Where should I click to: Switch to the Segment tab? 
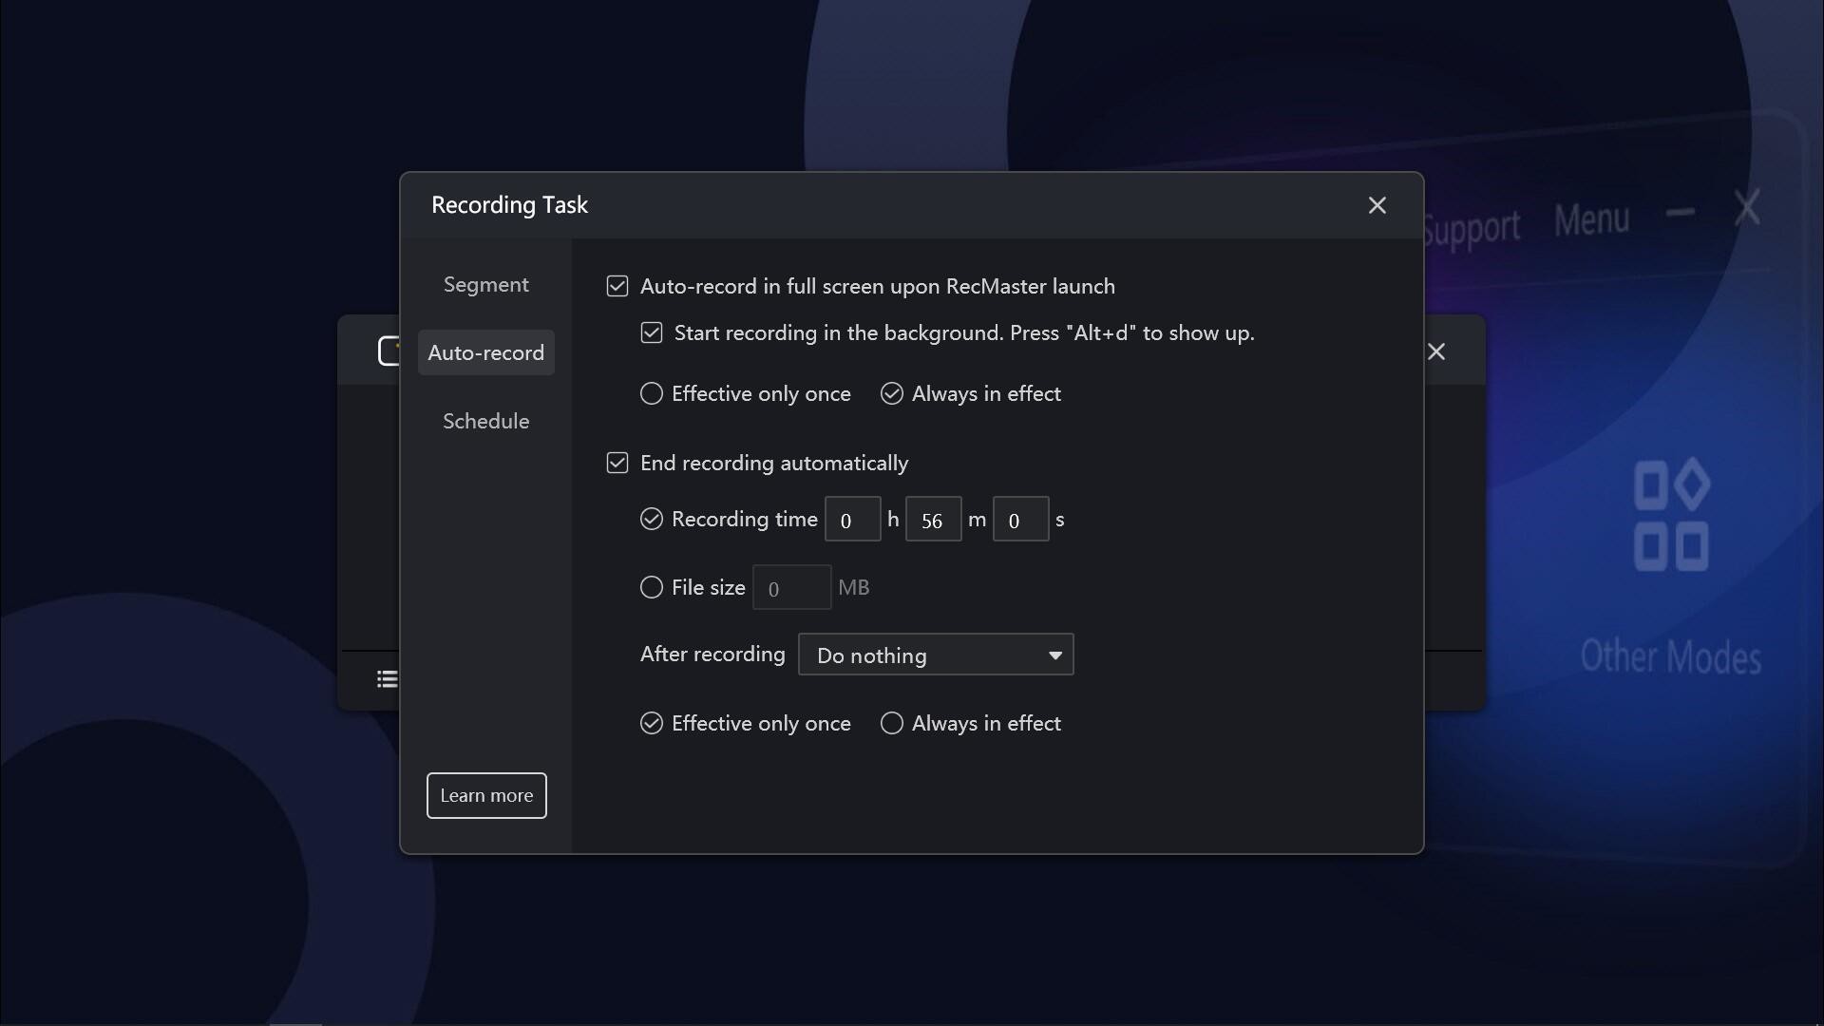pyautogui.click(x=485, y=284)
